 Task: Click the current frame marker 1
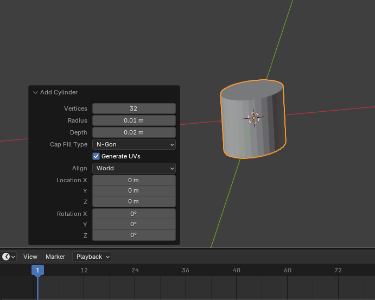click(x=37, y=270)
